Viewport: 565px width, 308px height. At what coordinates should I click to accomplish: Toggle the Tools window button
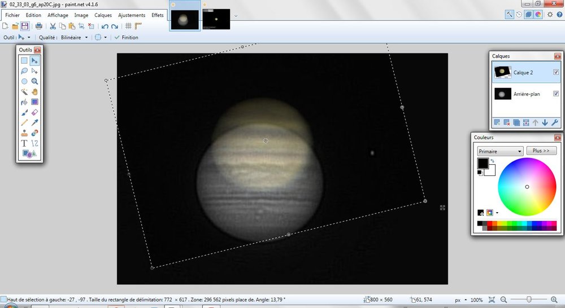pos(509,15)
